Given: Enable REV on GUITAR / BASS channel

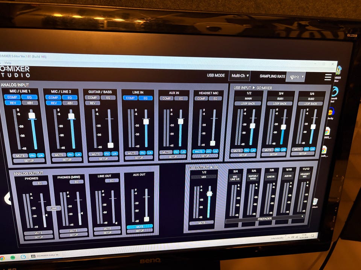Looking at the screenshot, I should point(93,103).
